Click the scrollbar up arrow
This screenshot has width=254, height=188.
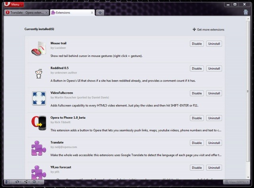(248, 19)
